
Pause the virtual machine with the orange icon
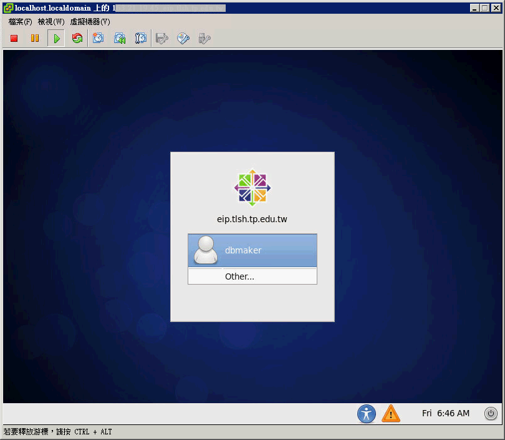[35, 38]
